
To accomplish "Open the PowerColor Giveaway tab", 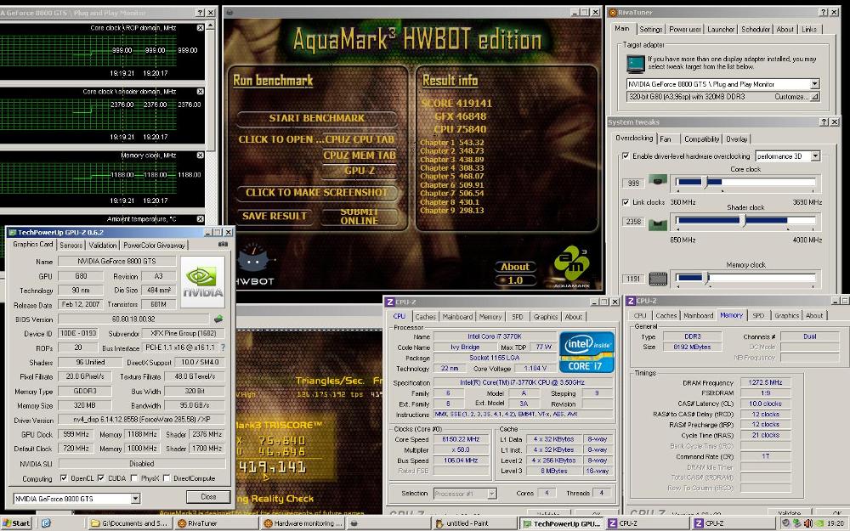I will (154, 246).
